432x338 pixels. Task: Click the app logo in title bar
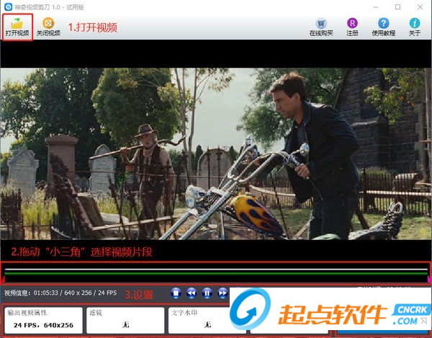point(8,6)
